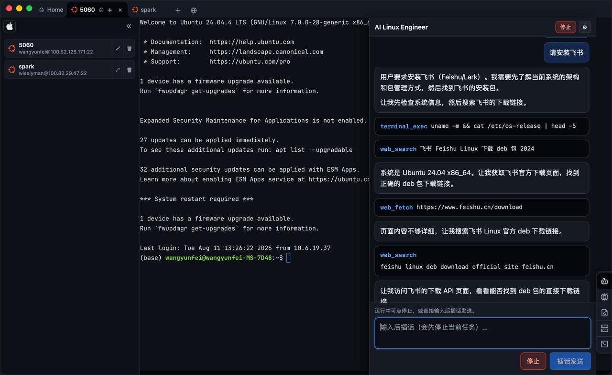Click the message starting 系统是 Ubuntu 24.04
This screenshot has height=375, width=612.
point(481,178)
